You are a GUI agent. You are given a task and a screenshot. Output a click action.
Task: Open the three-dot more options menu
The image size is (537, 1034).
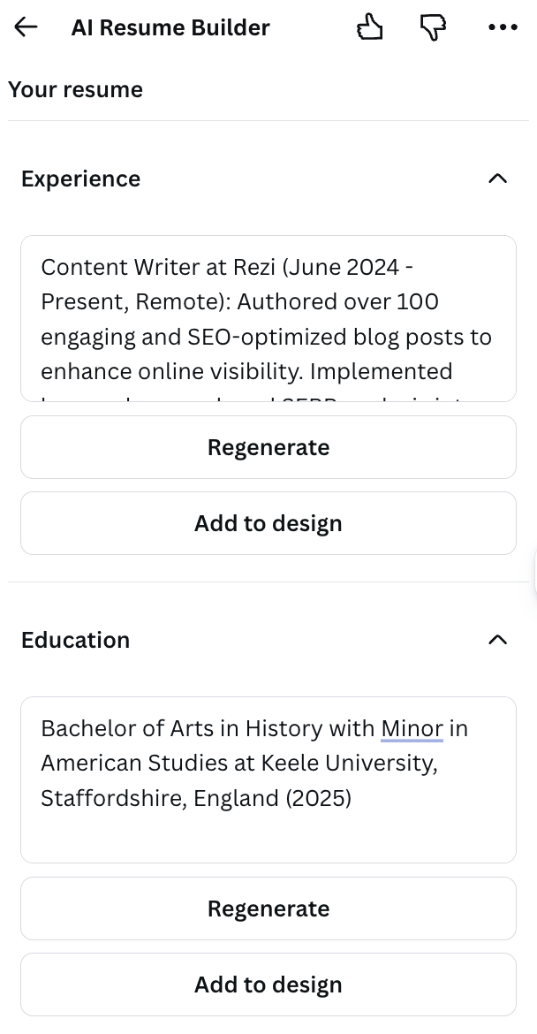pyautogui.click(x=503, y=27)
